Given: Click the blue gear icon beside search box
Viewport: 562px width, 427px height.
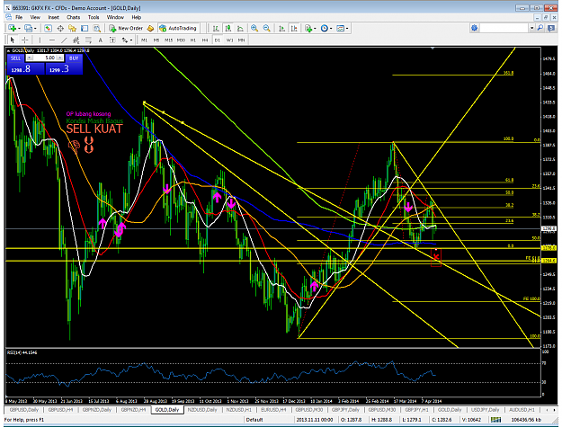Looking at the screenshot, I should (475, 28).
